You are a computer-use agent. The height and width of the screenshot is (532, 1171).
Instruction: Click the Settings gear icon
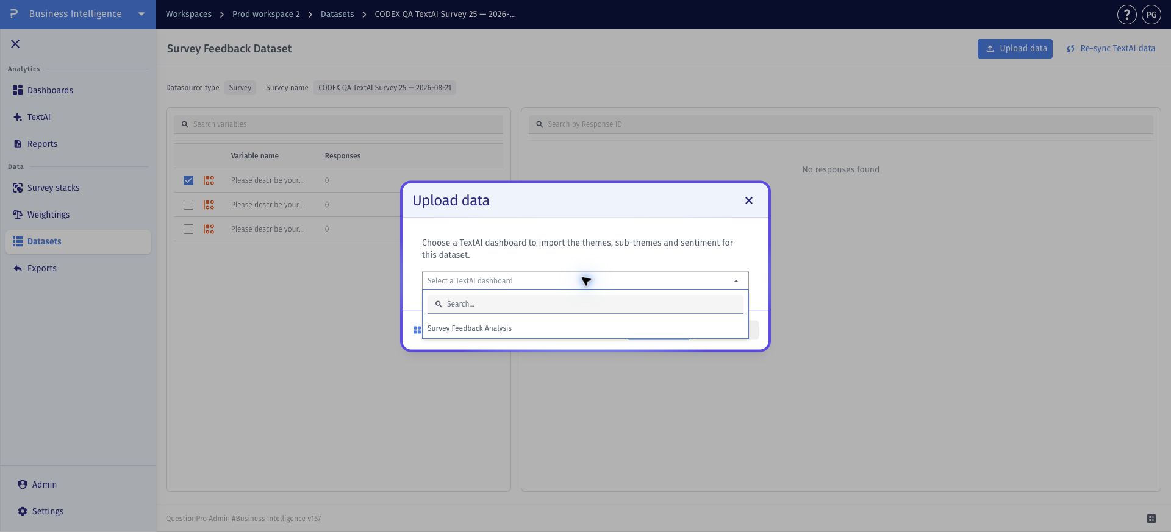(x=23, y=511)
